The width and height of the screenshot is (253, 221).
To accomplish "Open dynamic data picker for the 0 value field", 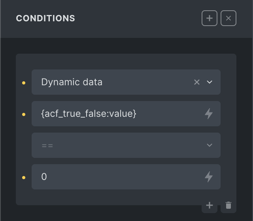I will click(209, 177).
